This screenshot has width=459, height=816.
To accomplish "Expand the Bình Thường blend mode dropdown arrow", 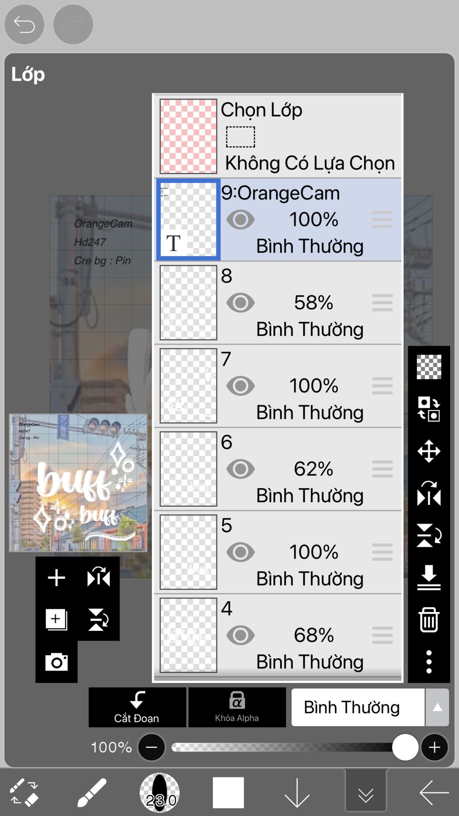I will click(x=437, y=707).
